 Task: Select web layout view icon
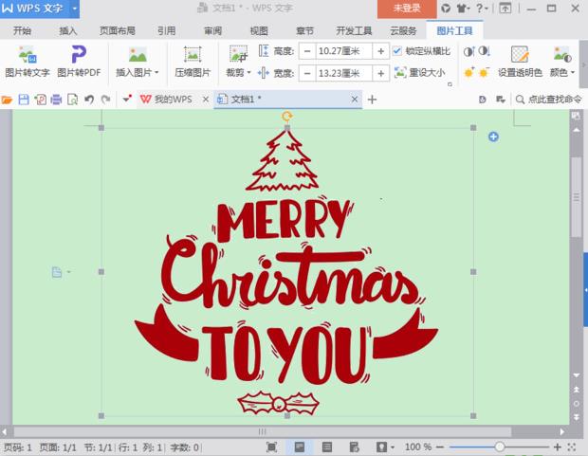(354, 447)
